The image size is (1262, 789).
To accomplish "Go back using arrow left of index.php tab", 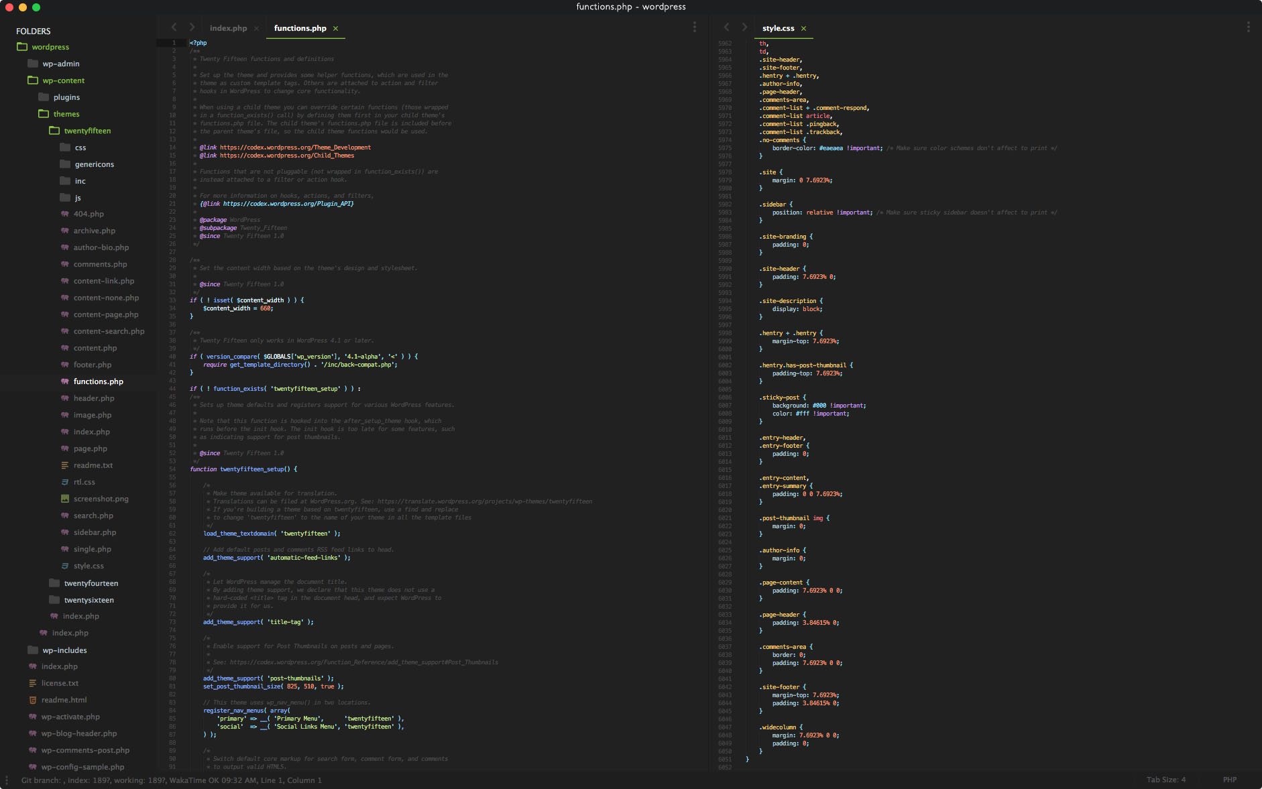I will click(x=174, y=27).
